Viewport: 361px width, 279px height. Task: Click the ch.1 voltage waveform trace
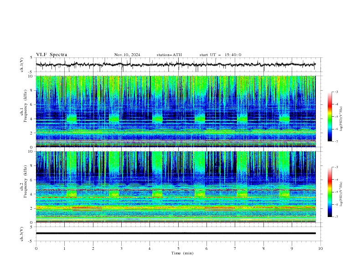click(175, 65)
